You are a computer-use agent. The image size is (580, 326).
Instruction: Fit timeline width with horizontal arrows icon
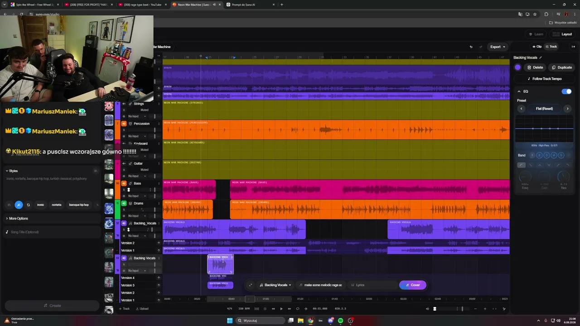(x=494, y=309)
